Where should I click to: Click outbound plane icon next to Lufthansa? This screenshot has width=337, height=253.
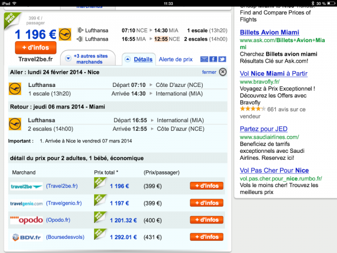[x=80, y=30]
